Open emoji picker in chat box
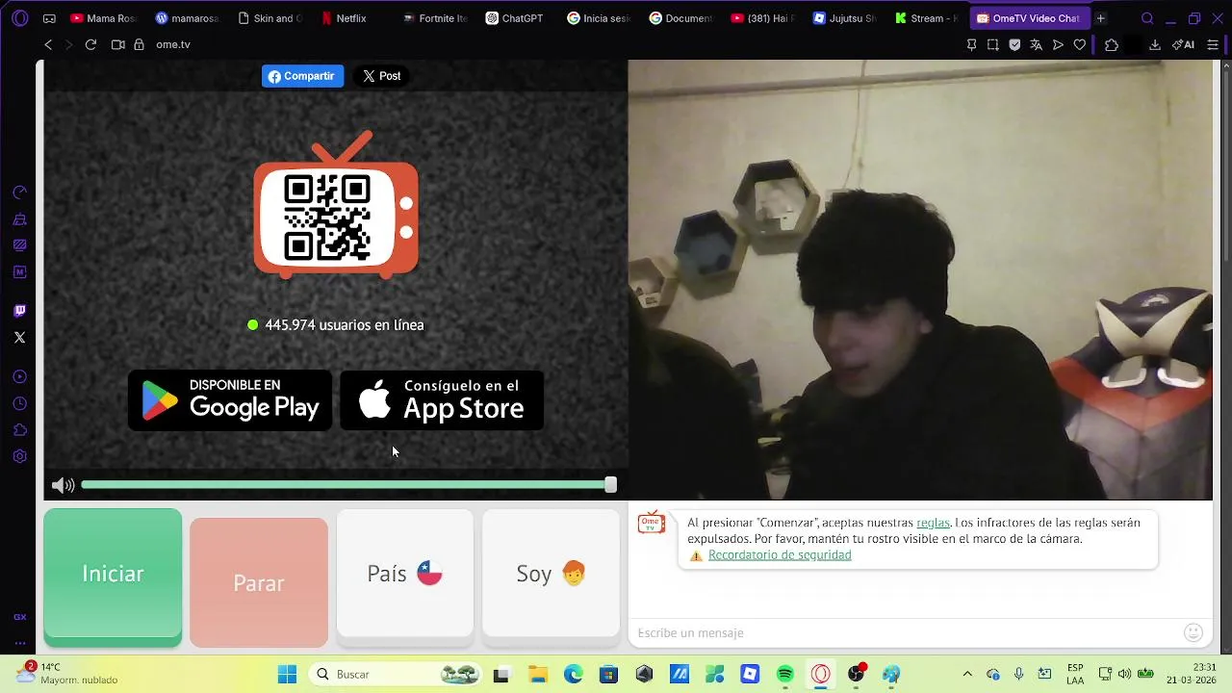 click(x=1193, y=632)
